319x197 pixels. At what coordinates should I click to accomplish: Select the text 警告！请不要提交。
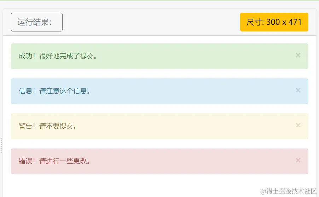click(x=48, y=126)
